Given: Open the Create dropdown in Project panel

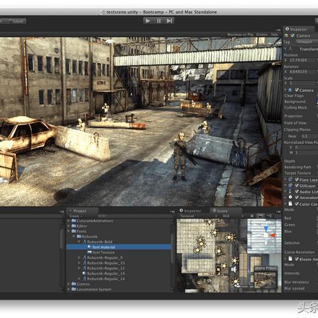Looking at the screenshot, I should click(x=76, y=216).
